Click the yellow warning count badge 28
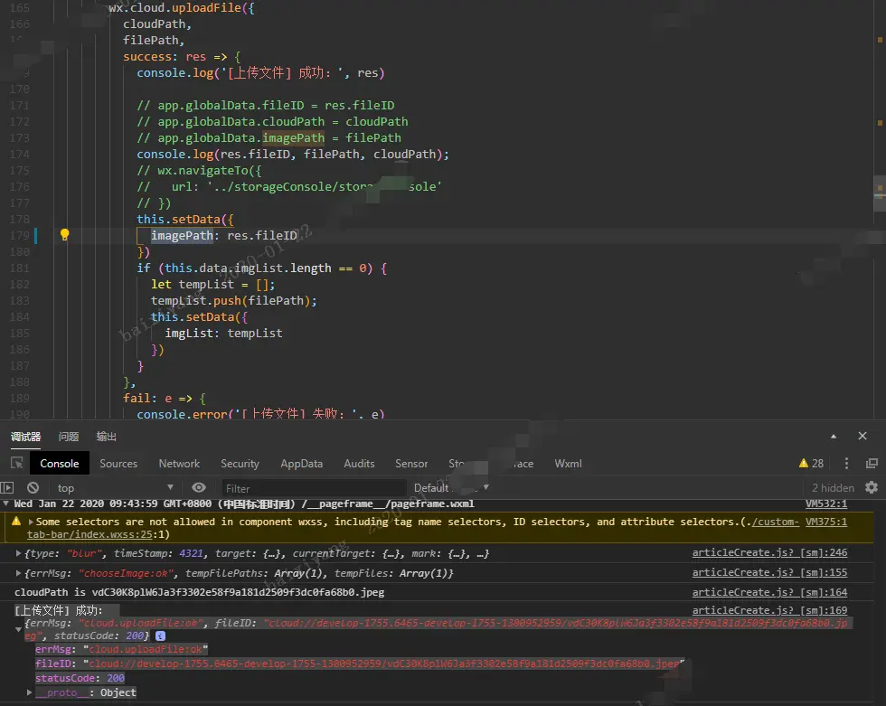886x706 pixels. (811, 463)
